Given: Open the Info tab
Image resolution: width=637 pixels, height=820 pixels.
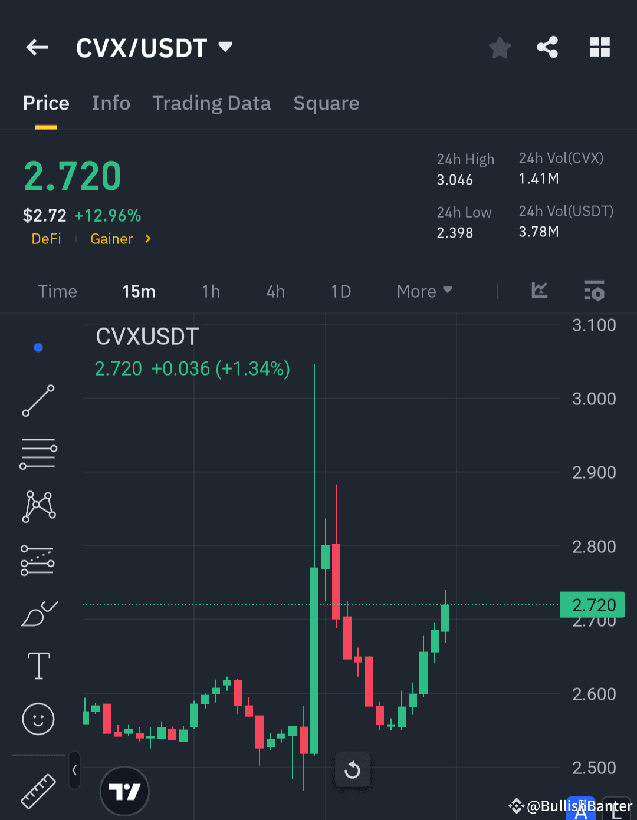Looking at the screenshot, I should tap(111, 103).
